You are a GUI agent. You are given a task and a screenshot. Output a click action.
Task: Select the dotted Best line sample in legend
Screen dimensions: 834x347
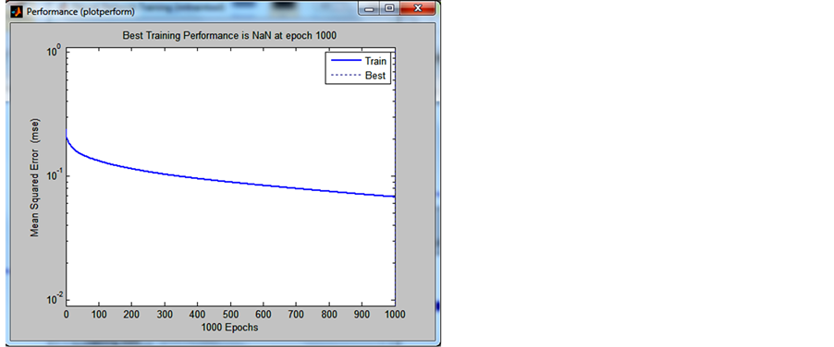click(344, 76)
